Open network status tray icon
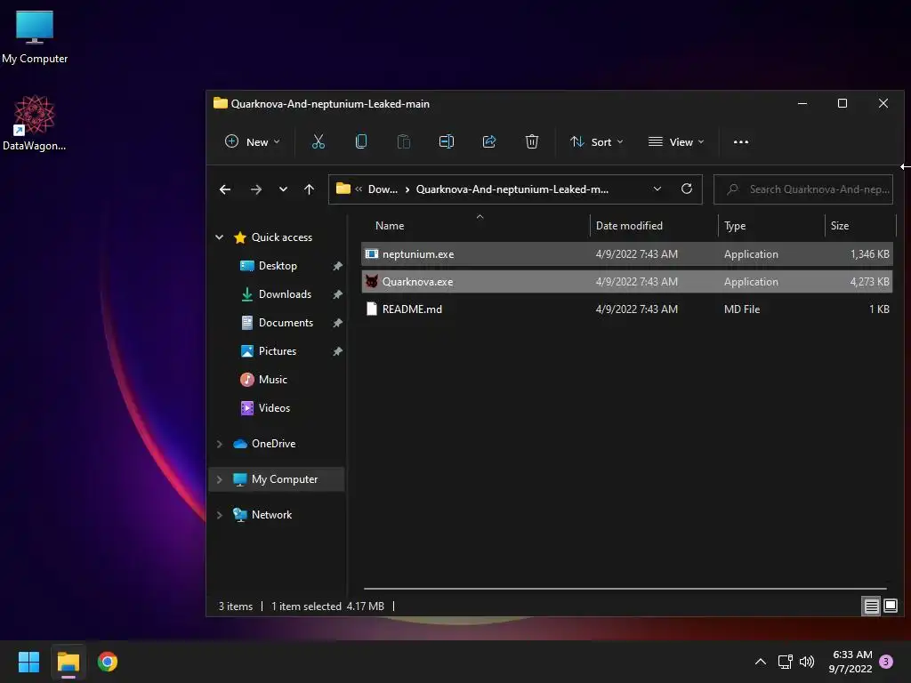This screenshot has width=911, height=683. pos(785,662)
